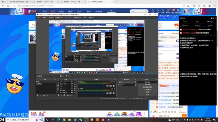Open WeChat from the taskbar
This screenshot has width=218, height=122.
81,120
